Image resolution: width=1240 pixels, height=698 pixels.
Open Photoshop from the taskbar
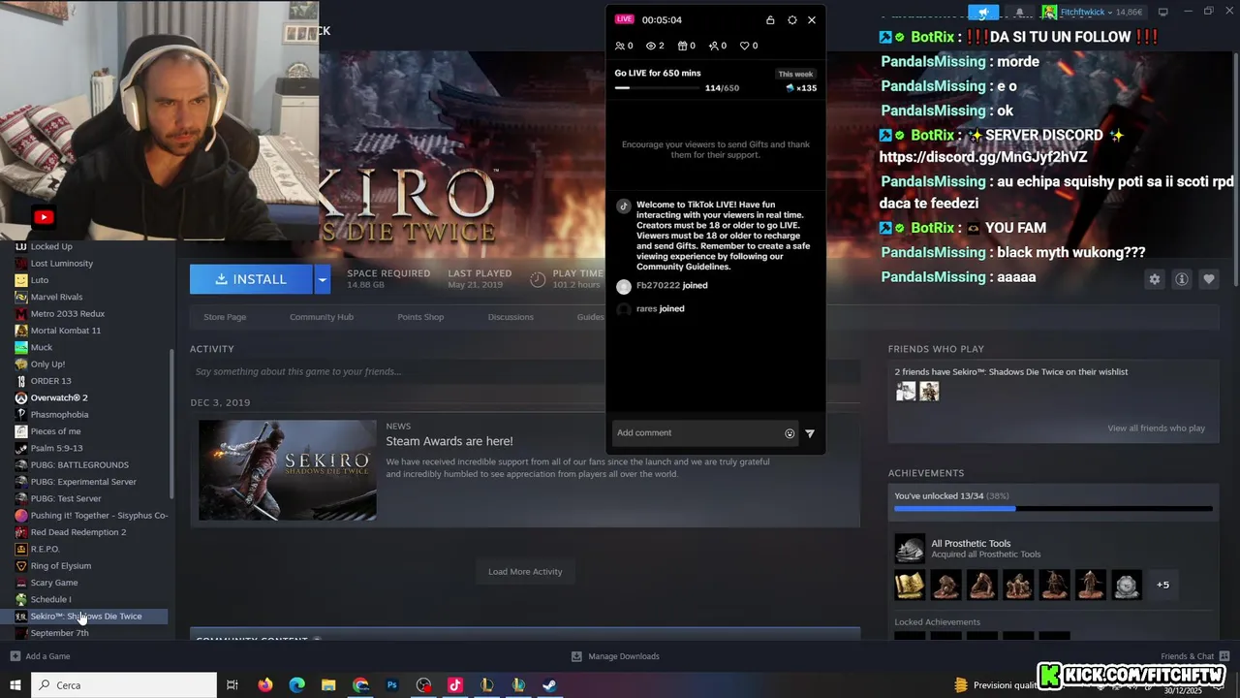[x=392, y=685]
